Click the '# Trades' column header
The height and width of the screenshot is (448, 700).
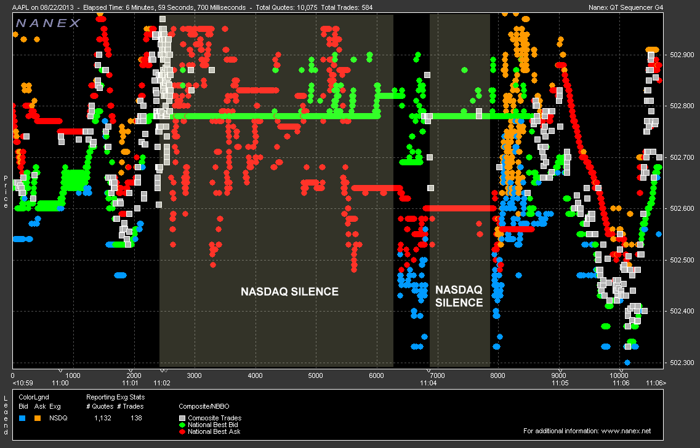[x=131, y=407]
